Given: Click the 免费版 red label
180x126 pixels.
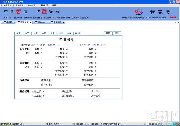Looking at the screenshot, I should [x=173, y=17].
